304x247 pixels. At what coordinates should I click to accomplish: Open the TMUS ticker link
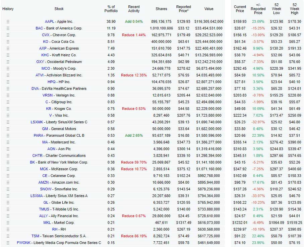click(x=44, y=209)
